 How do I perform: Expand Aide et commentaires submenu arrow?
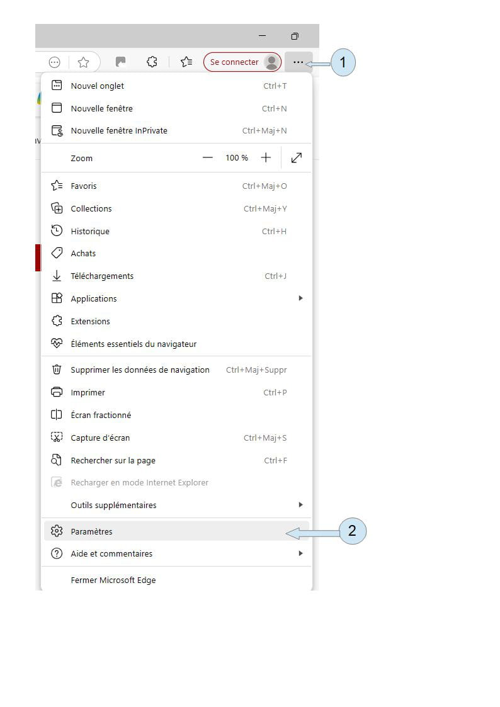click(301, 553)
